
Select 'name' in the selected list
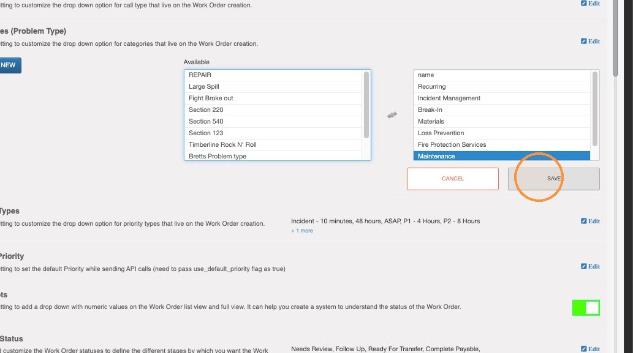pos(501,75)
